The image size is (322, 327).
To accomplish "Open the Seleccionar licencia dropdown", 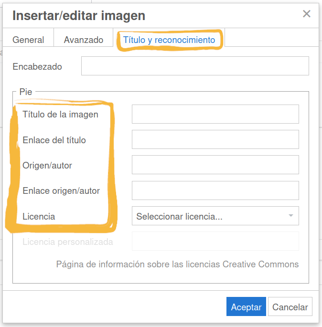I will [x=215, y=216].
